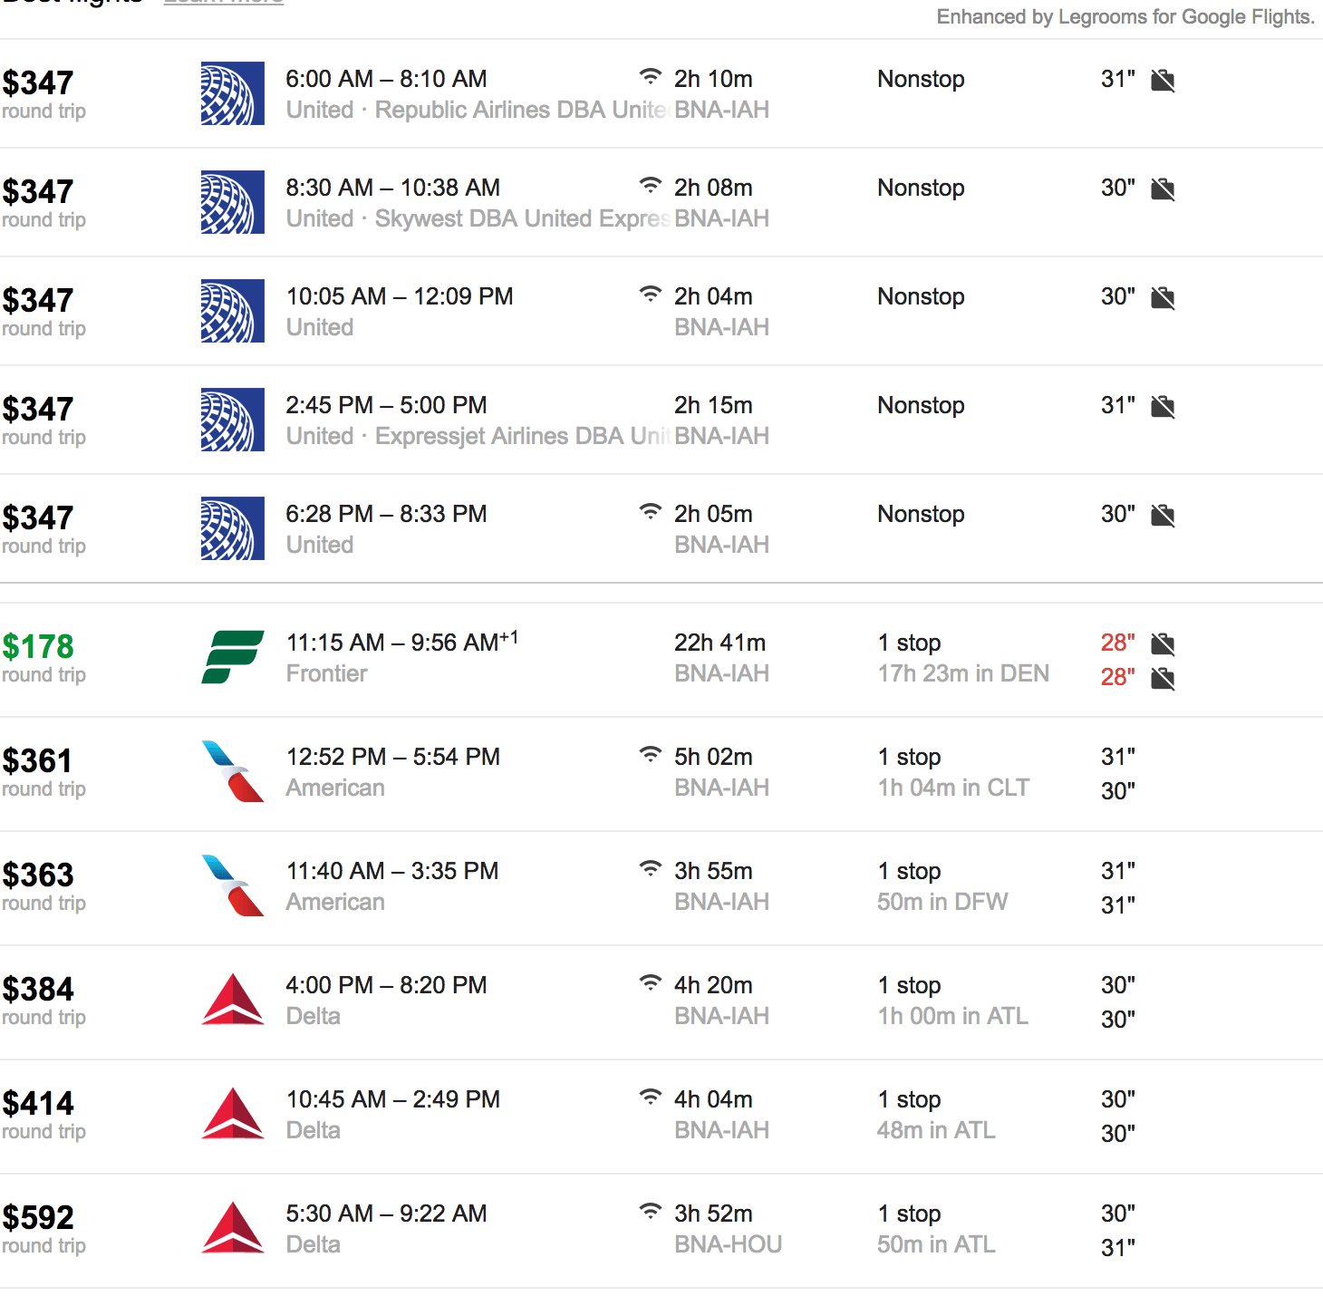Click Expressjet Airlines DBA operator text

point(524,436)
